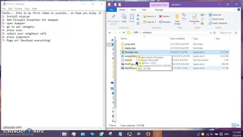Open Notepad Format menu

18,9
